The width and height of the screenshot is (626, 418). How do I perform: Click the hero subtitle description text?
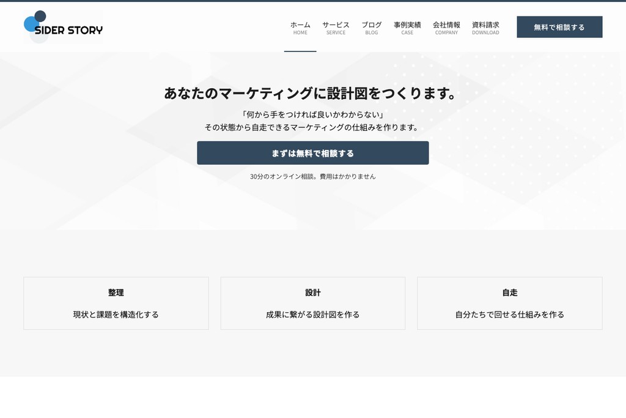(312, 121)
